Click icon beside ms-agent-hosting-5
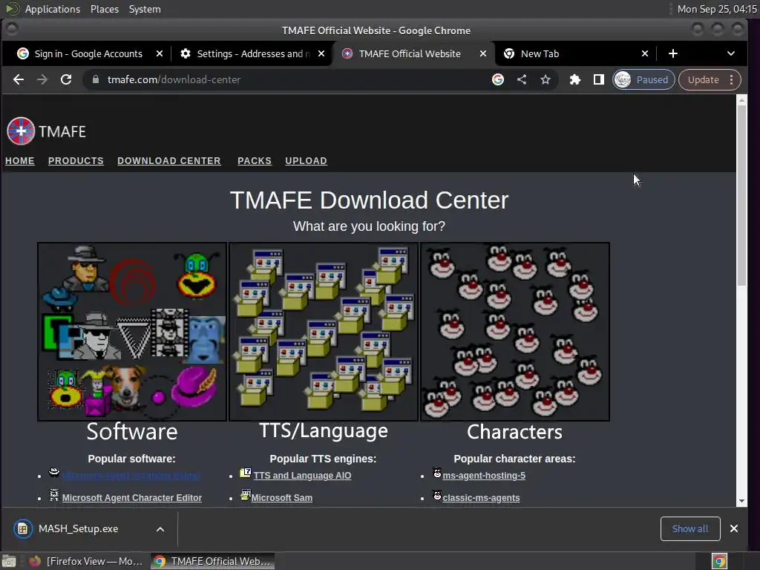 (x=437, y=473)
